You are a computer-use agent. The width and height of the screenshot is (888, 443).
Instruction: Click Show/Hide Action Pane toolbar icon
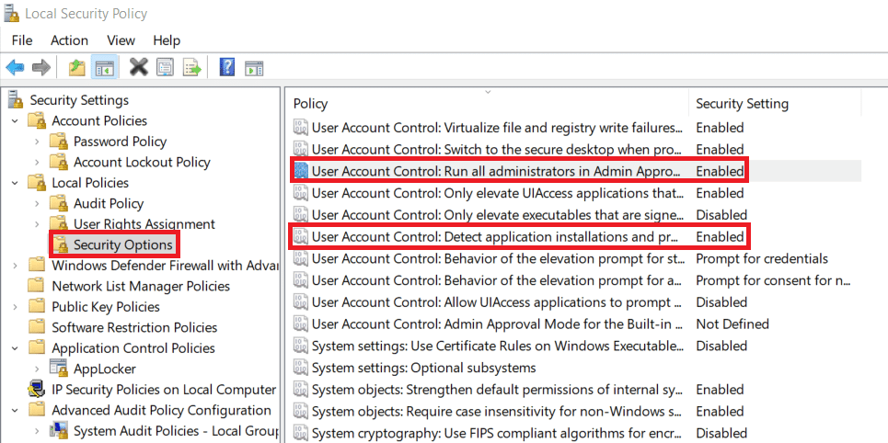coord(254,67)
